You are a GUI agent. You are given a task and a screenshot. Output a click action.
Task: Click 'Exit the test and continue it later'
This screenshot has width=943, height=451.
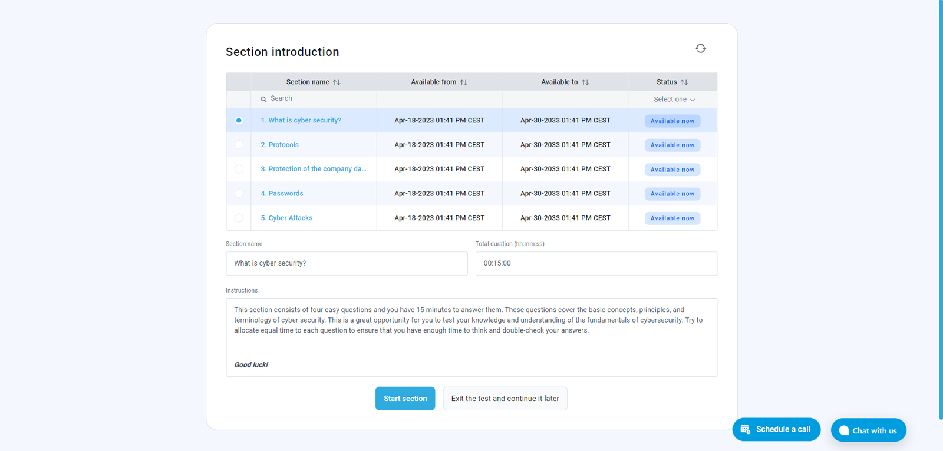(505, 399)
